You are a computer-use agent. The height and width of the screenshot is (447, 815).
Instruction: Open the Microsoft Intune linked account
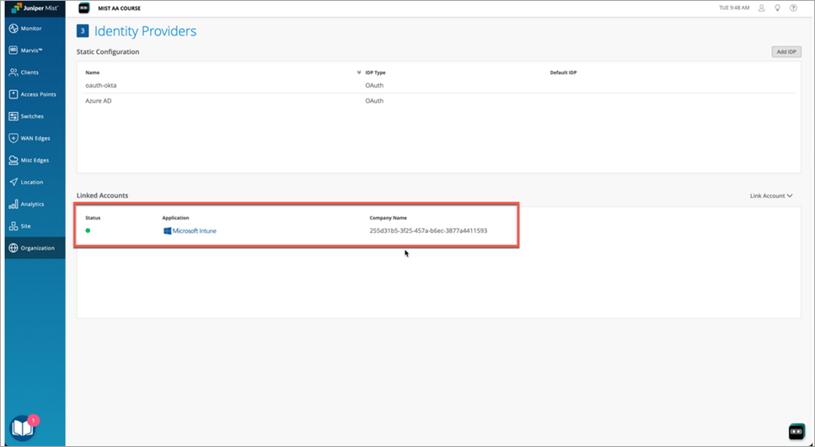click(194, 231)
